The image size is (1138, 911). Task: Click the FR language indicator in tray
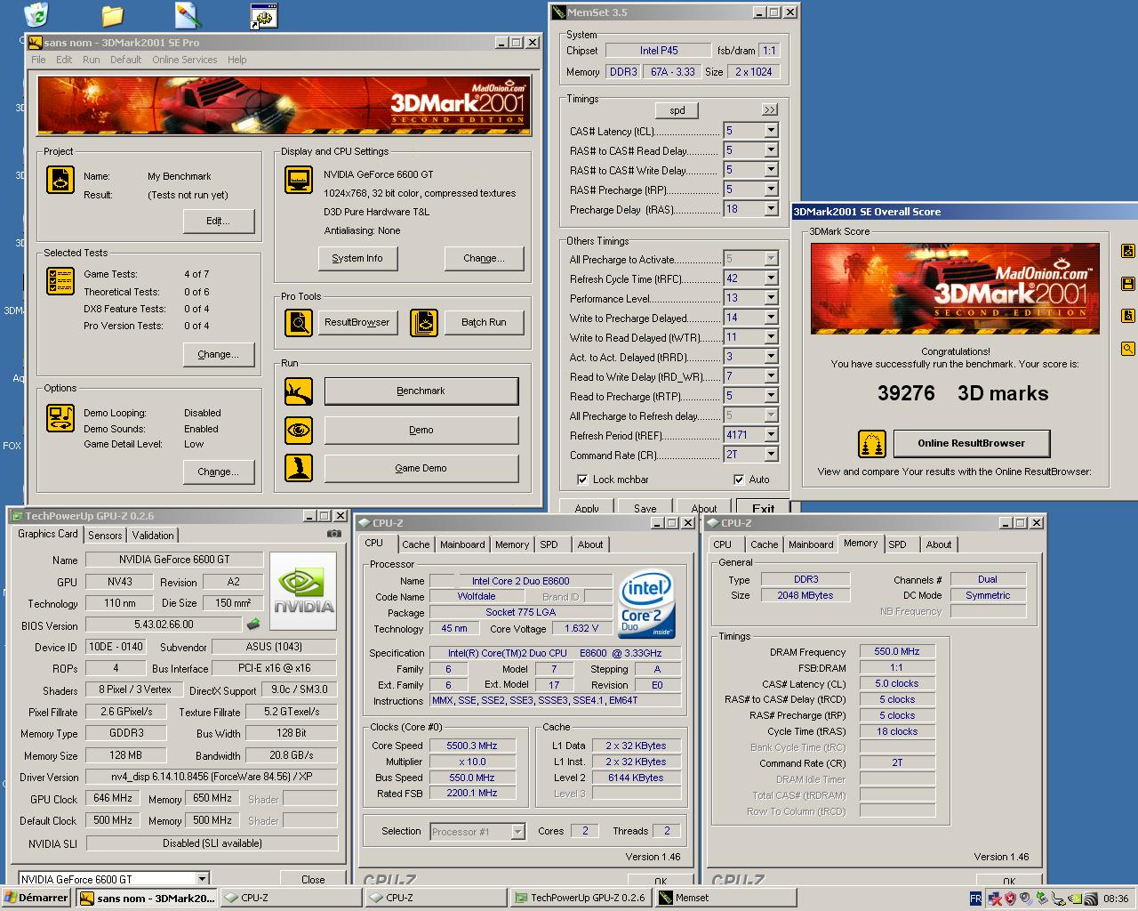point(975,899)
